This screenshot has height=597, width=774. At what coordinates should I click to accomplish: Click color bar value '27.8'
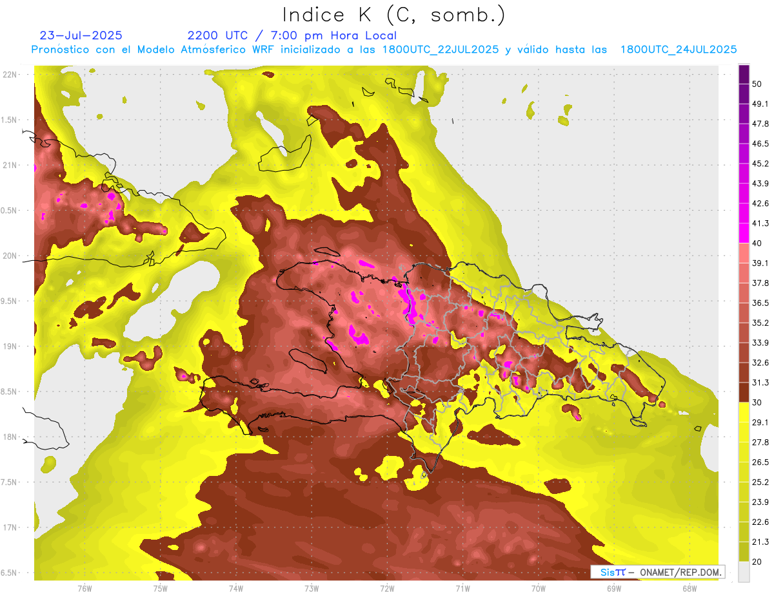(x=760, y=442)
